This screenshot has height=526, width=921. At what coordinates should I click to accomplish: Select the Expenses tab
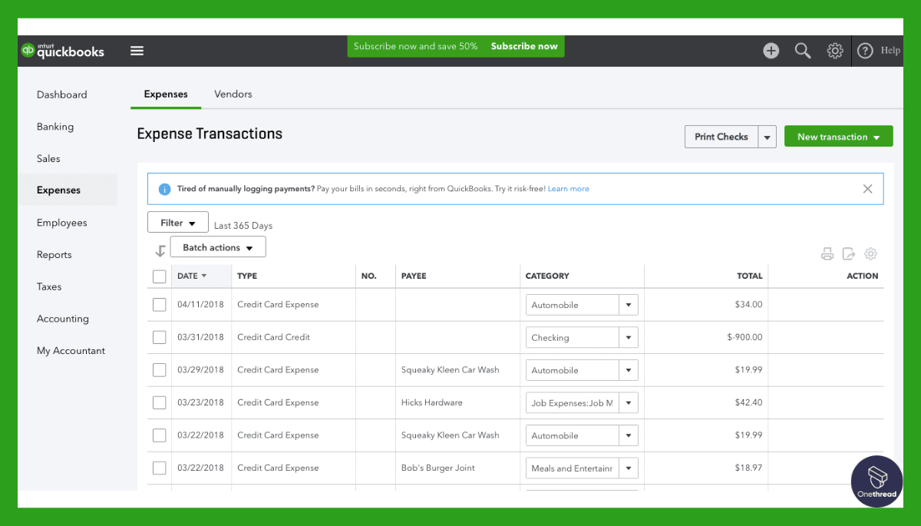166,94
